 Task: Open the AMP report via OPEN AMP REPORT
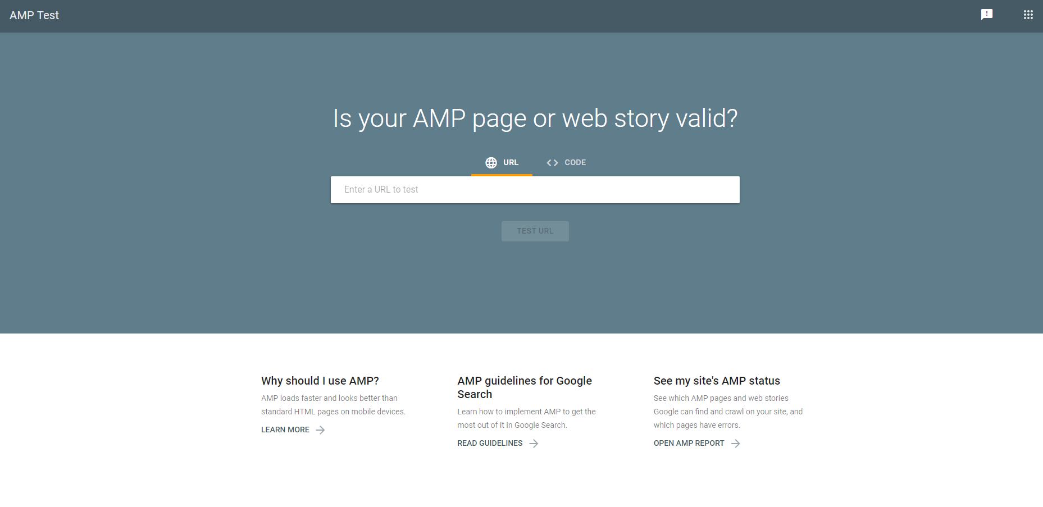tap(688, 443)
